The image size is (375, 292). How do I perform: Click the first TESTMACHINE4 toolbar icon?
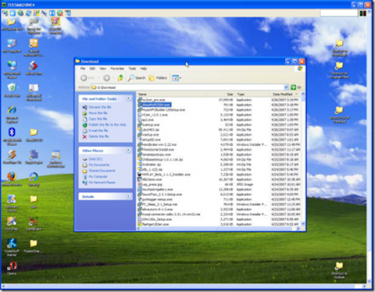click(5, 13)
